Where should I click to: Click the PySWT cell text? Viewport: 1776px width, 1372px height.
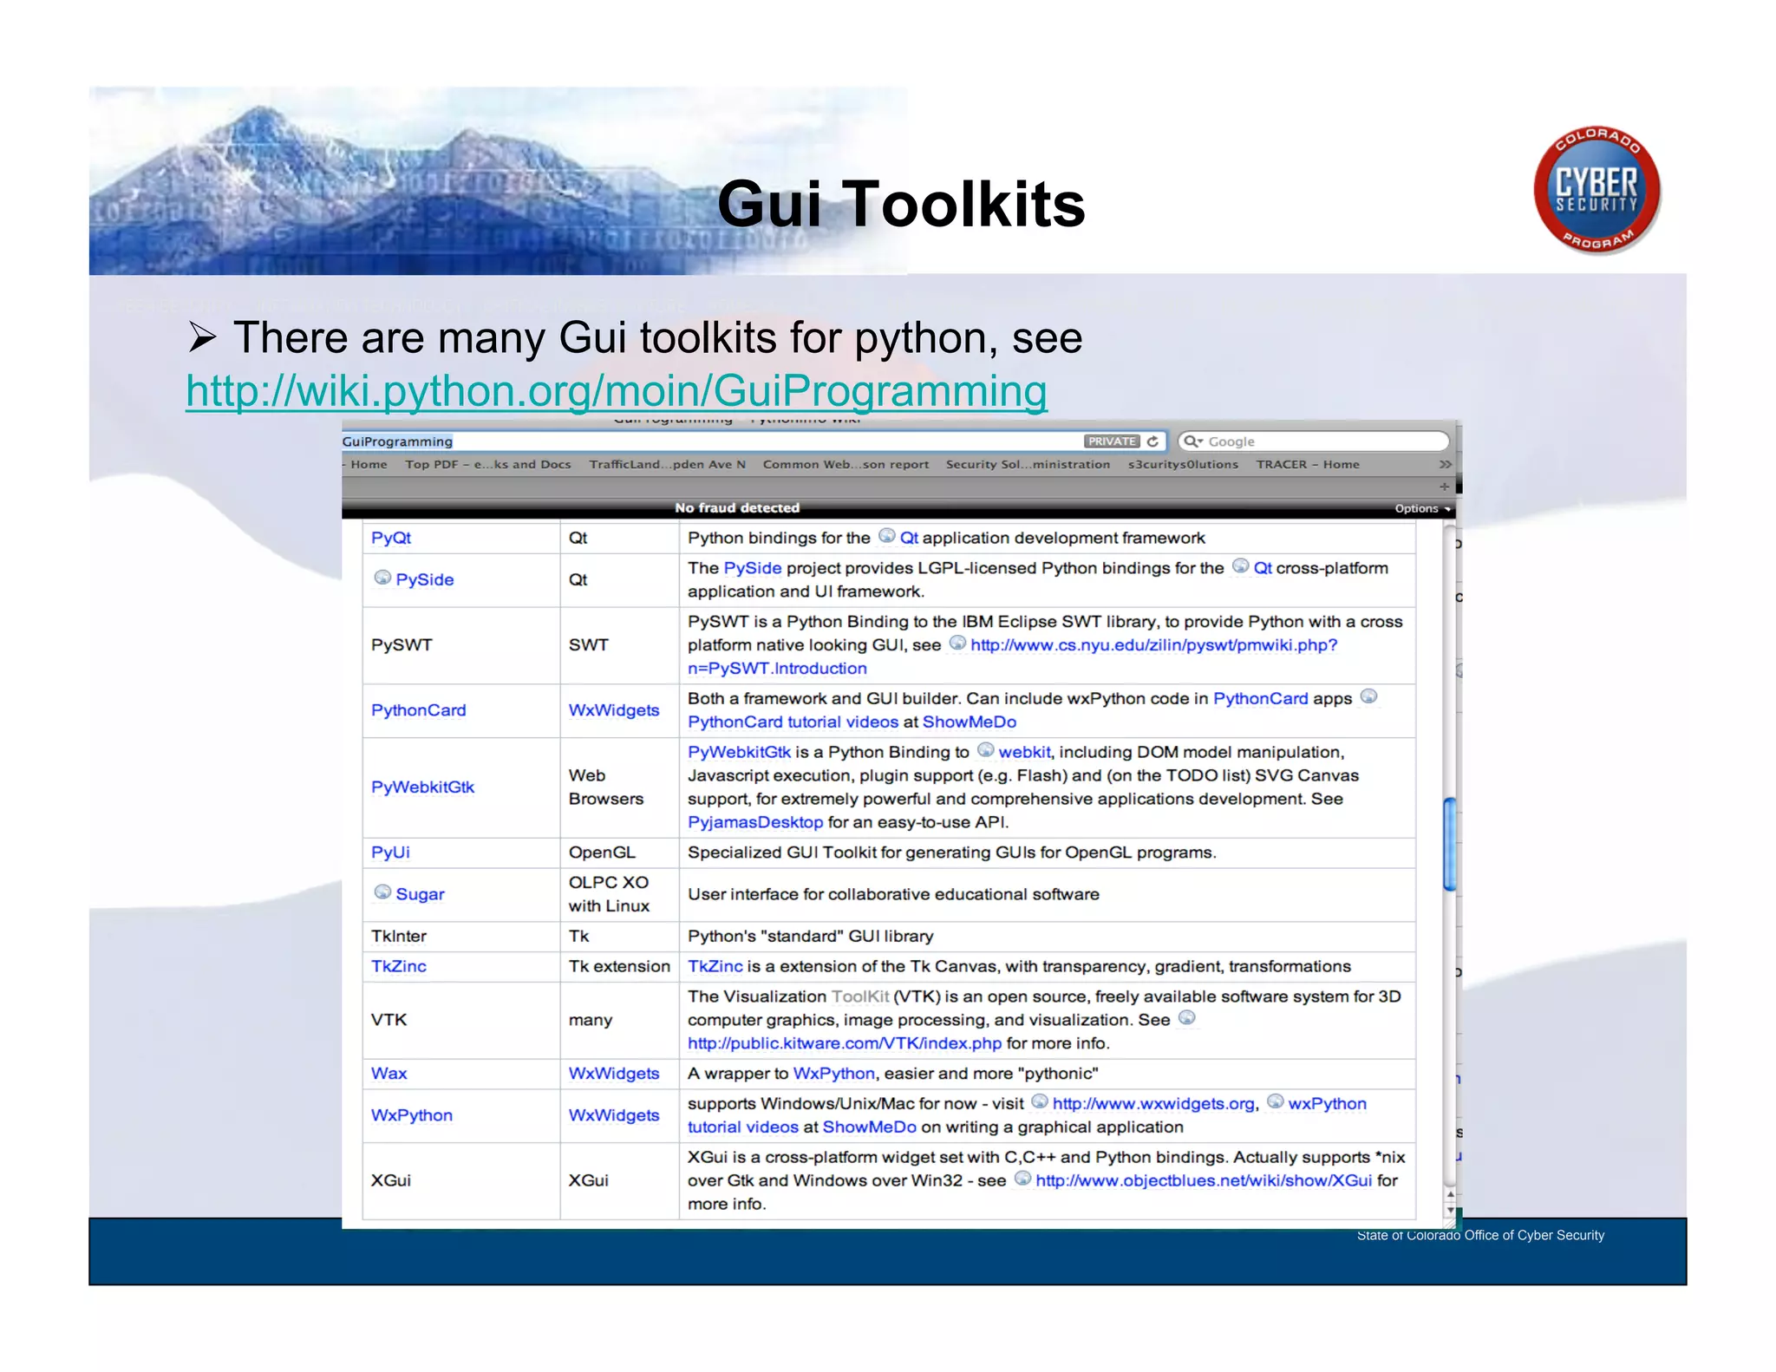point(402,645)
